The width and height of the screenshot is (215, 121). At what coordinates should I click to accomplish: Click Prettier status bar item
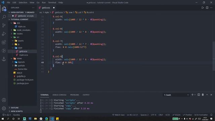(187, 115)
